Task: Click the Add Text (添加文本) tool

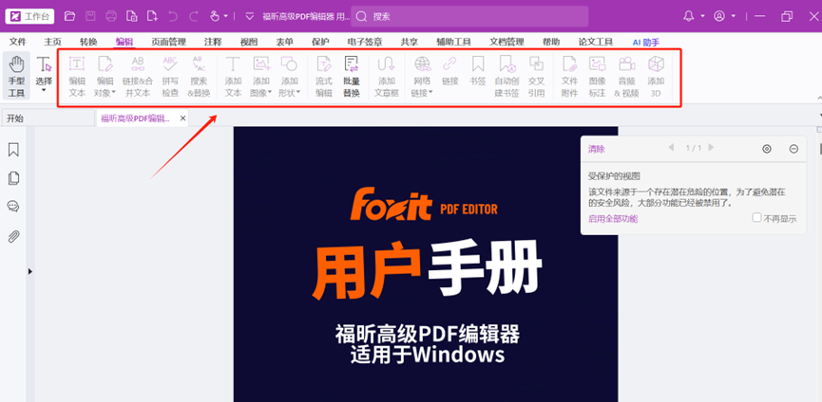Action: pyautogui.click(x=233, y=77)
